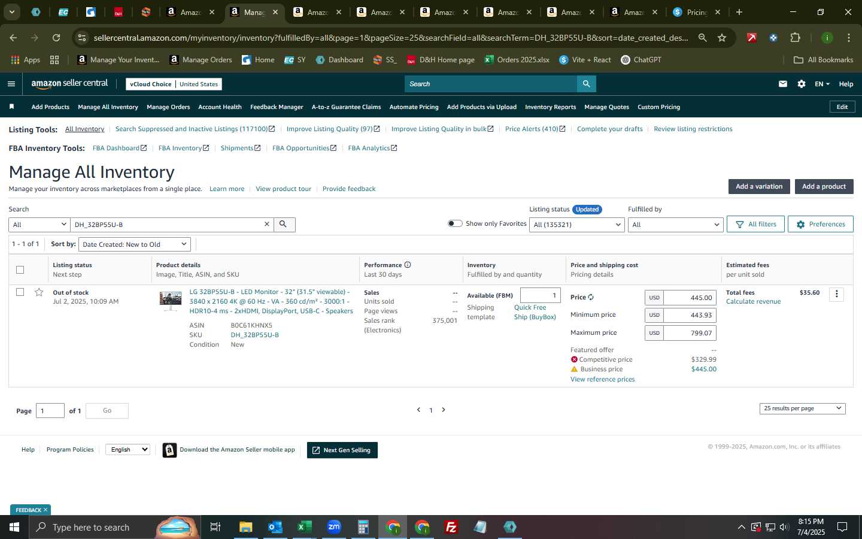Open Feedback Manager nav item

[277, 107]
